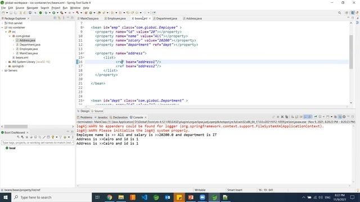The image size is (360, 202).
Task: Toggle Scroll Lock in Console toolbar
Action: [x=296, y=117]
